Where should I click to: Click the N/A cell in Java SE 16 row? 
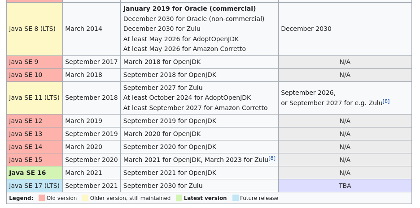345,173
